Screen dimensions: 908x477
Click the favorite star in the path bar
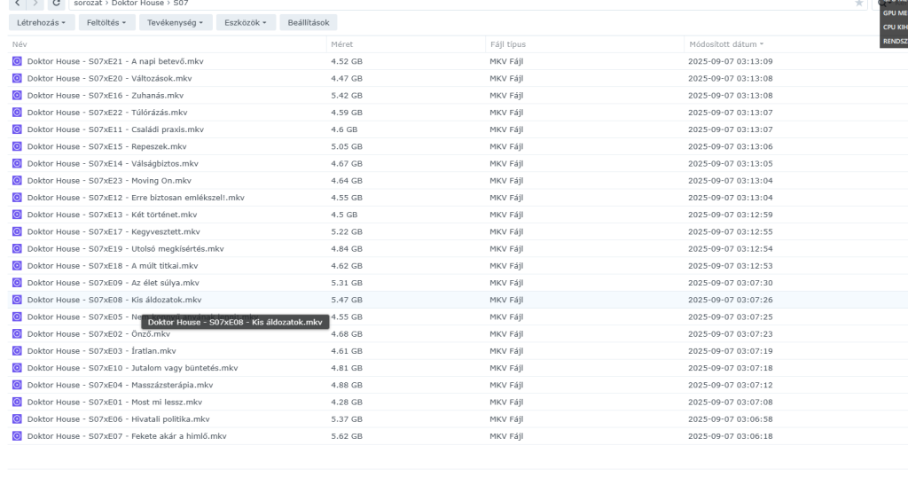858,4
